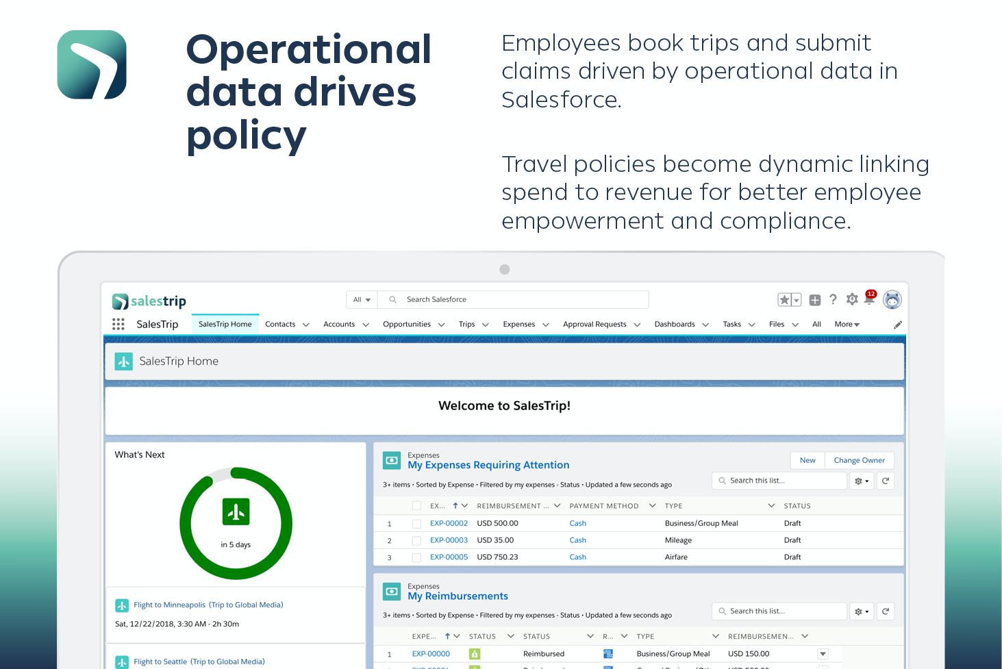This screenshot has width=1002, height=669.
Task: Go to the Opportunities tab
Action: pos(407,325)
